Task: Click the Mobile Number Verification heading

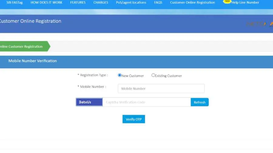Action: pyautogui.click(x=32, y=61)
